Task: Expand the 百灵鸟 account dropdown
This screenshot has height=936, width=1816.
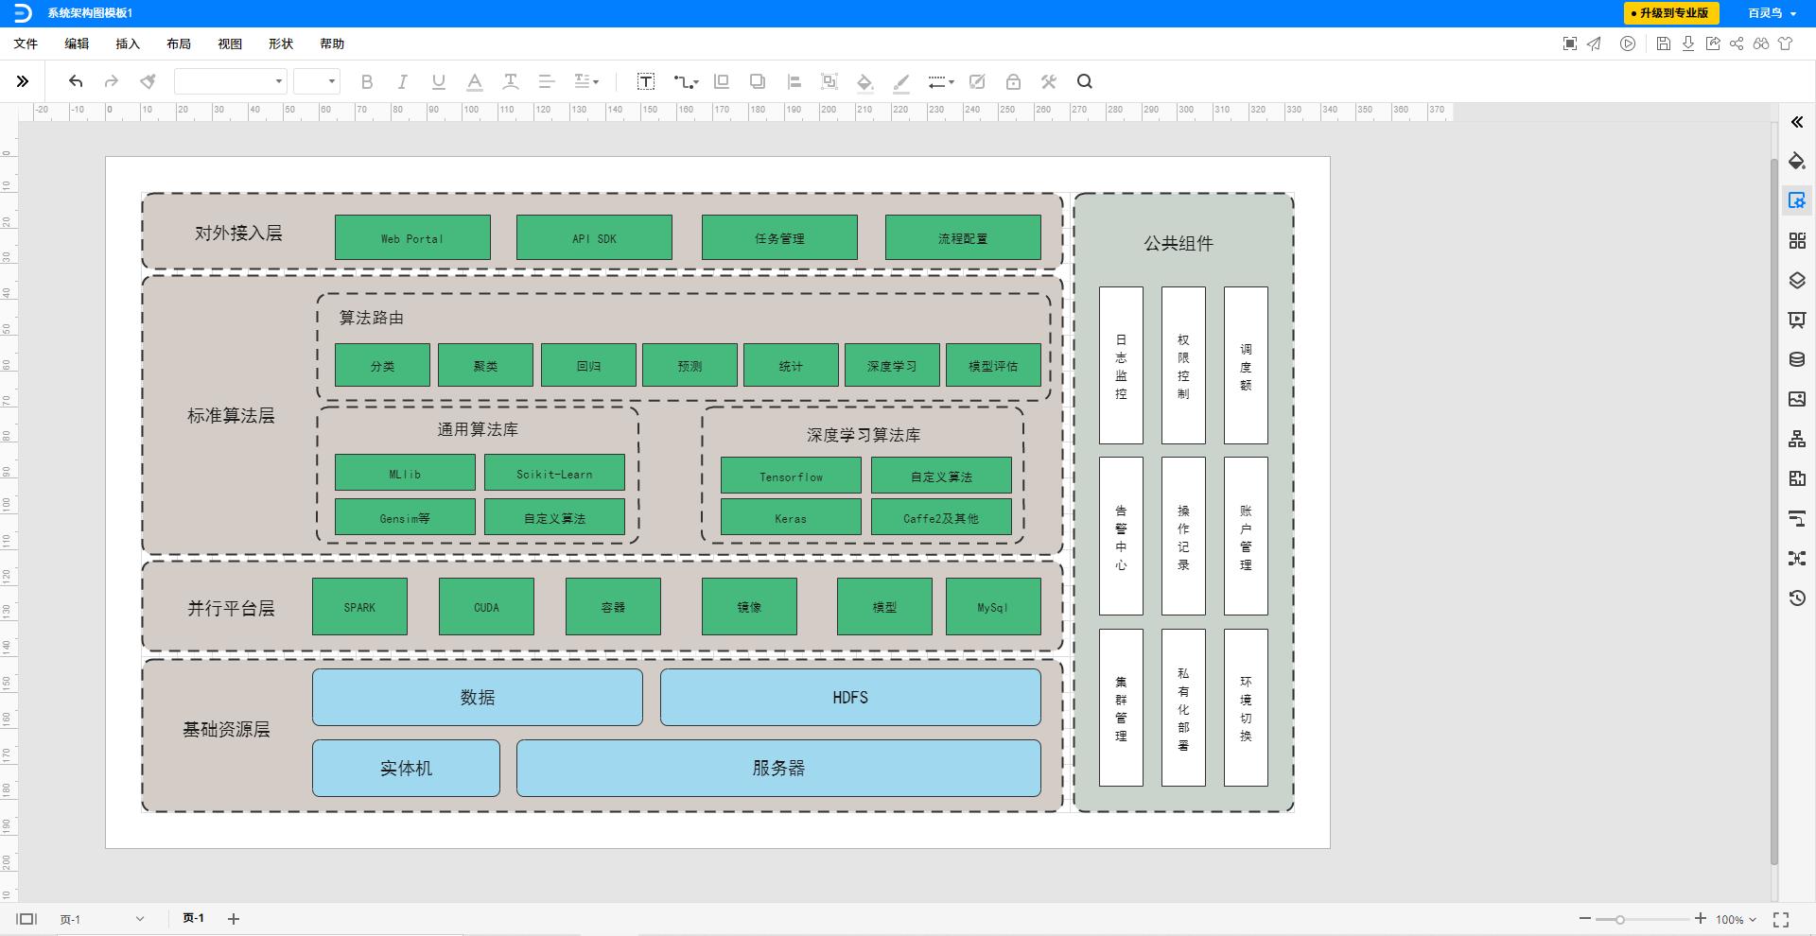Action: coord(1771,13)
